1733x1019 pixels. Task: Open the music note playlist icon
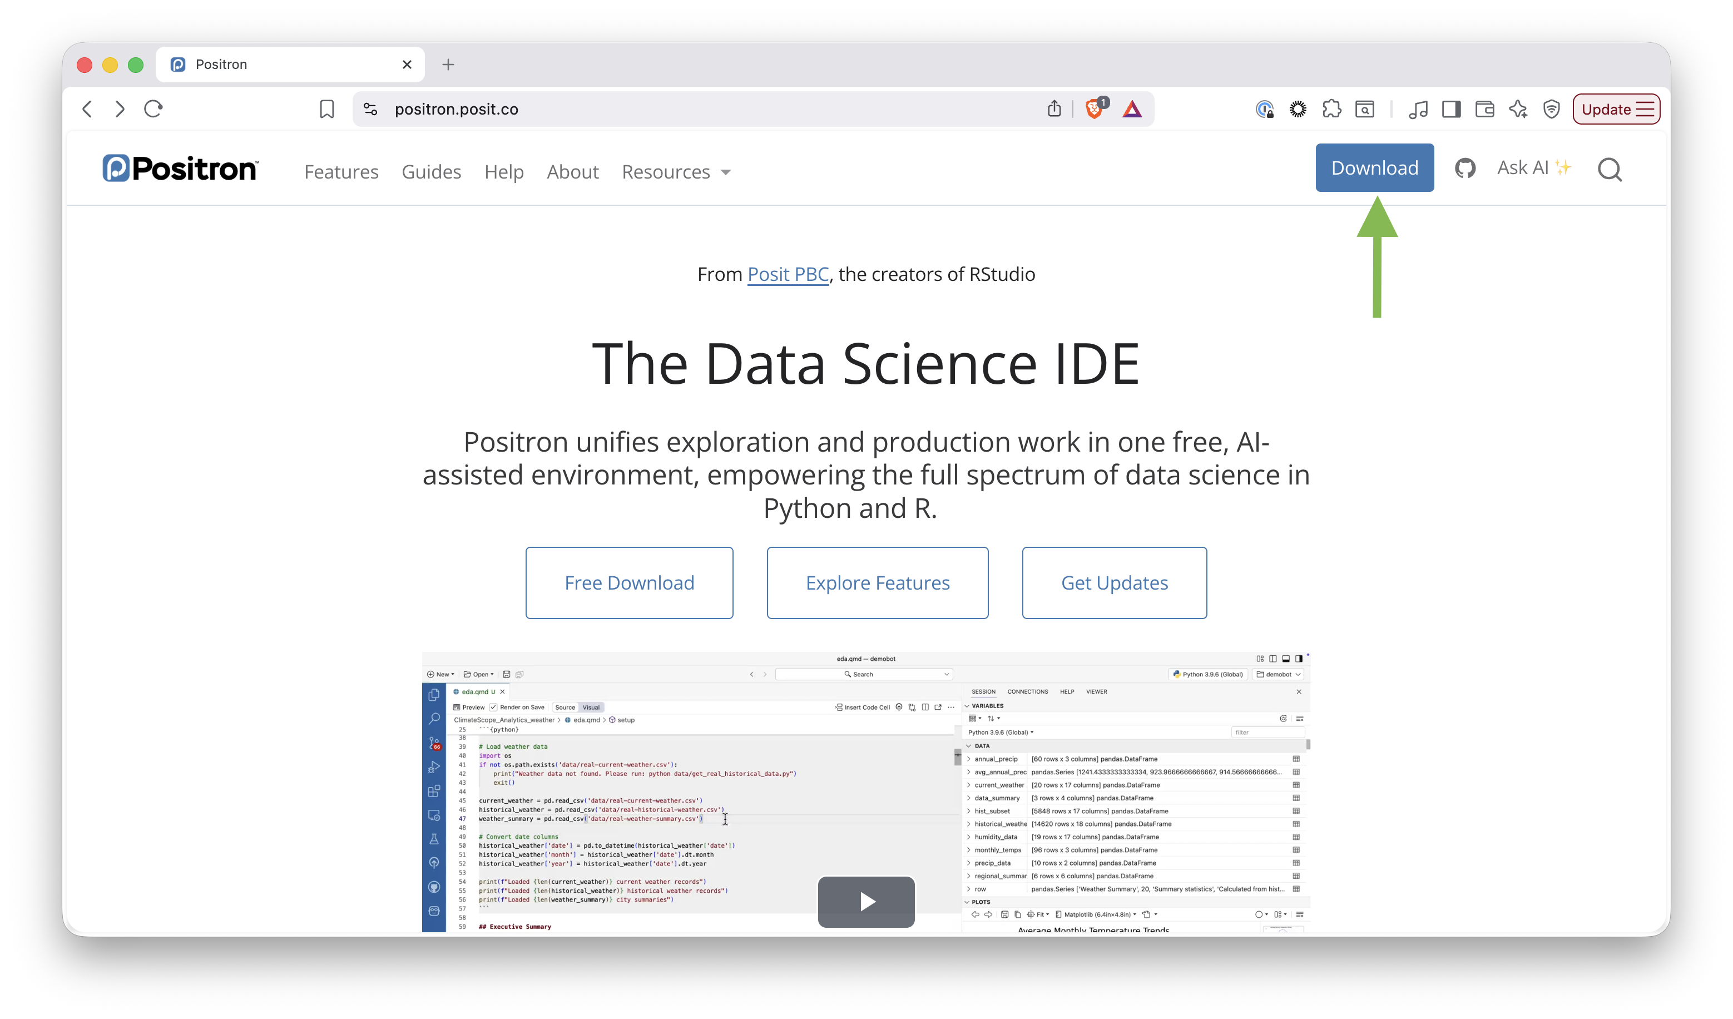[x=1418, y=108]
